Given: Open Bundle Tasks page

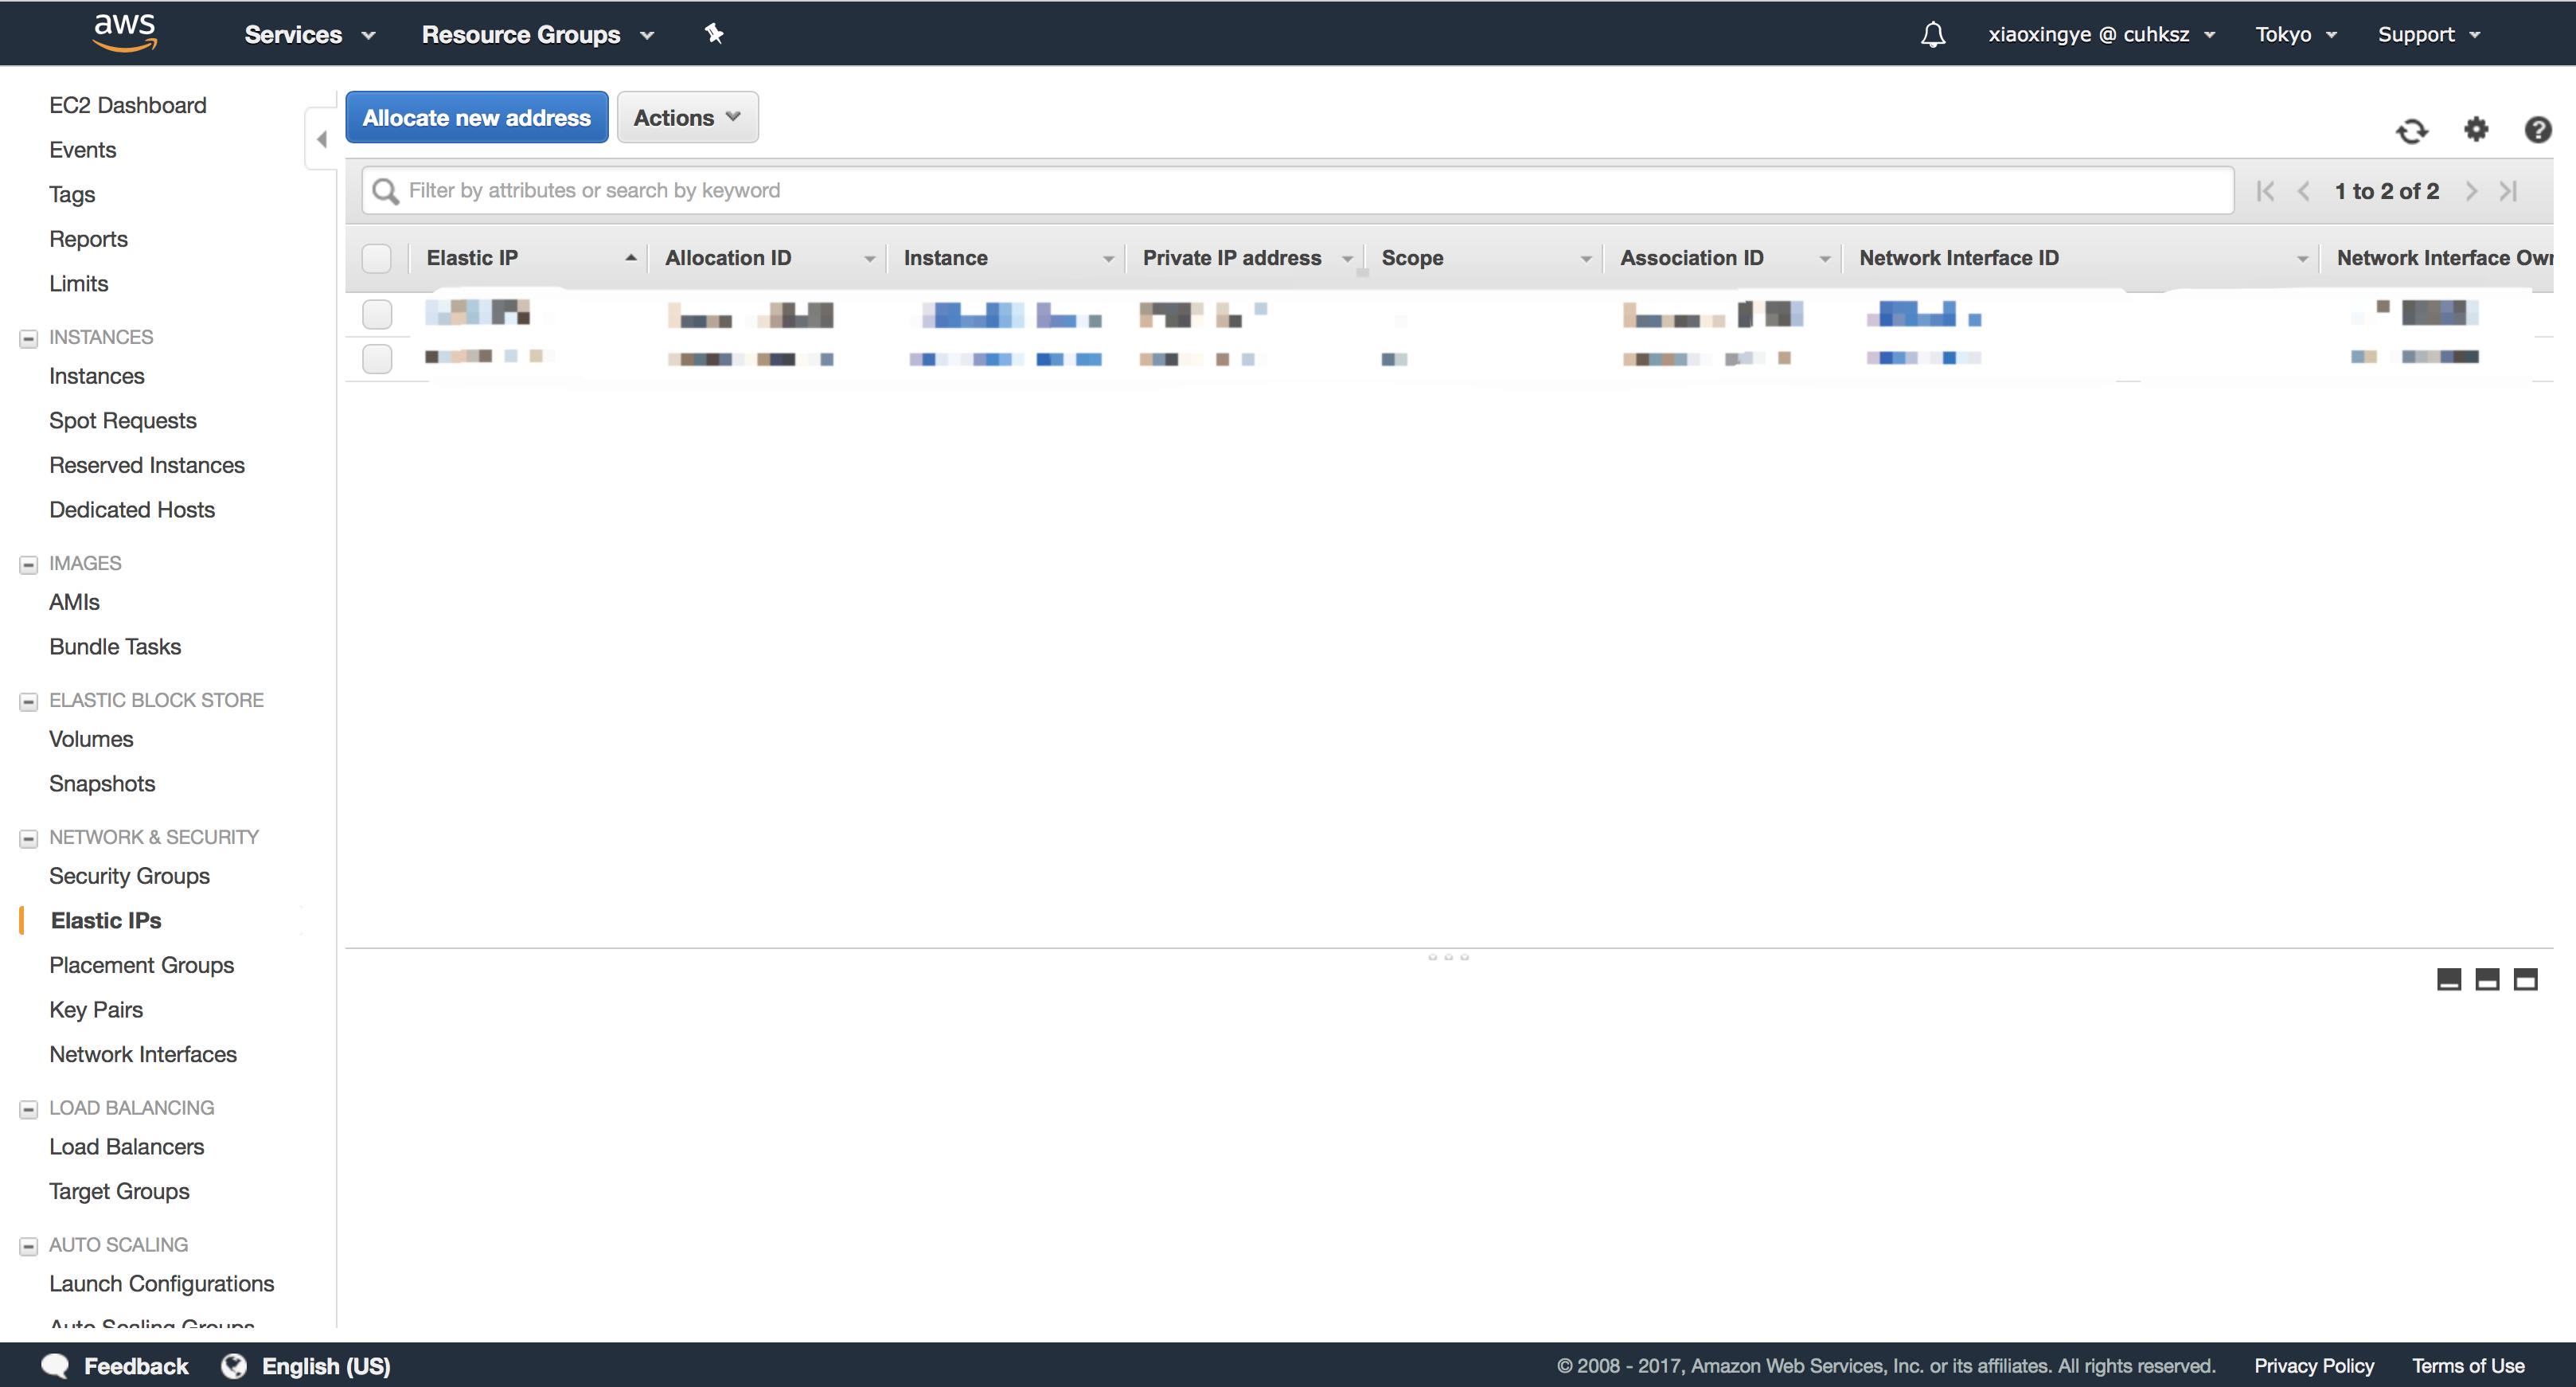Looking at the screenshot, I should pos(115,646).
